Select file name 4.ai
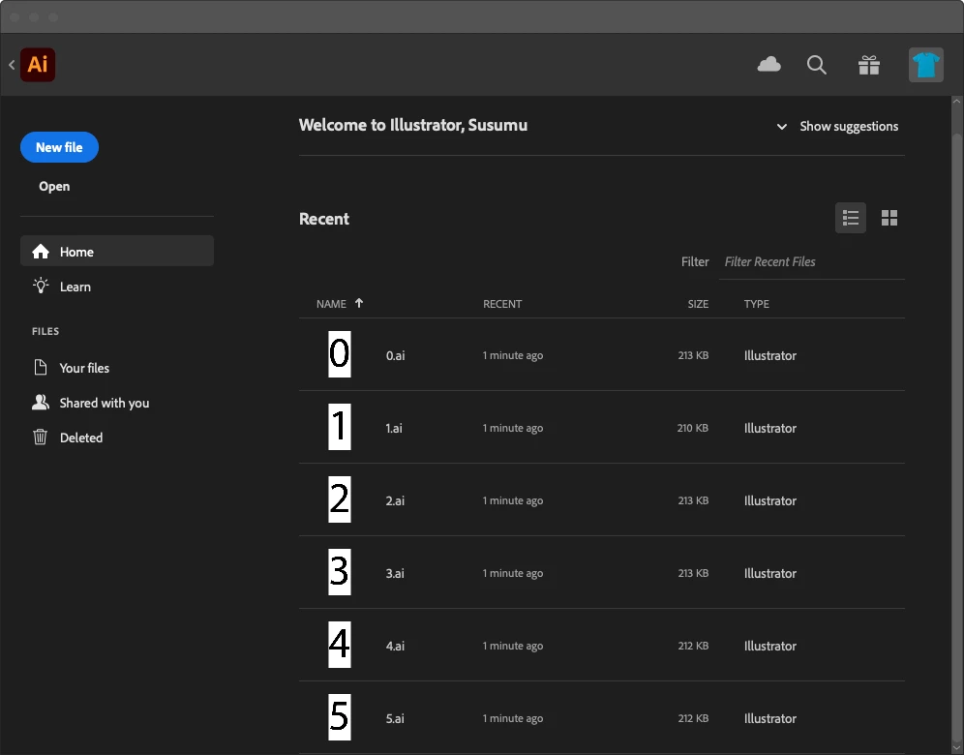The width and height of the screenshot is (964, 755). [x=395, y=646]
